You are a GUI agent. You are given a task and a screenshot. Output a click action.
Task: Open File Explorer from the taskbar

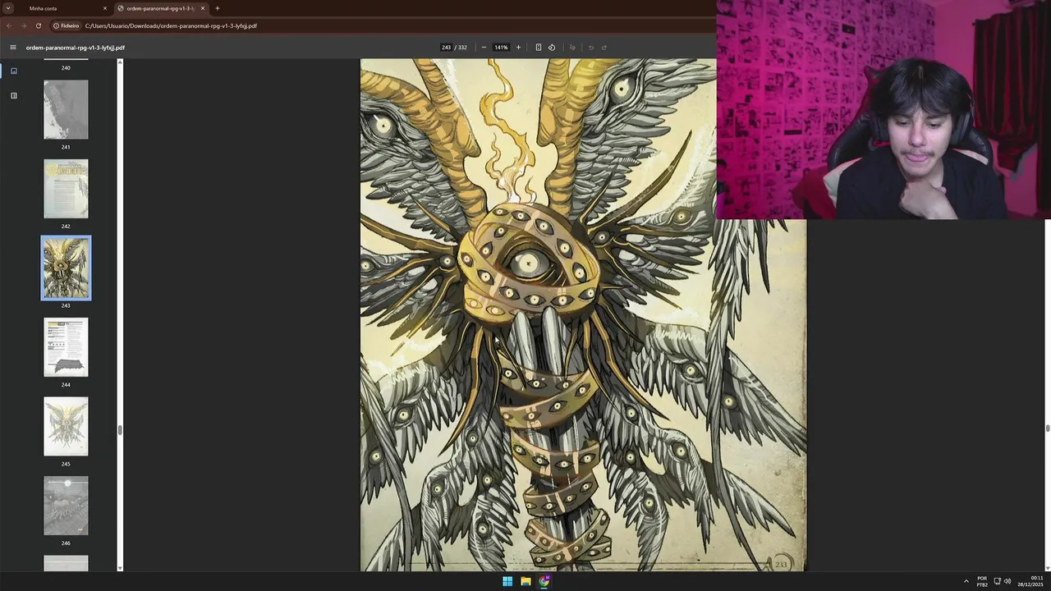tap(525, 581)
